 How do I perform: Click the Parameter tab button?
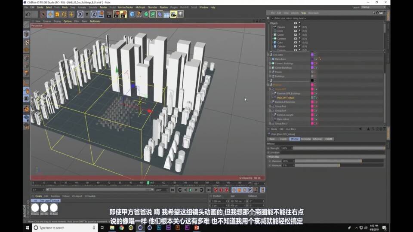[x=306, y=139]
